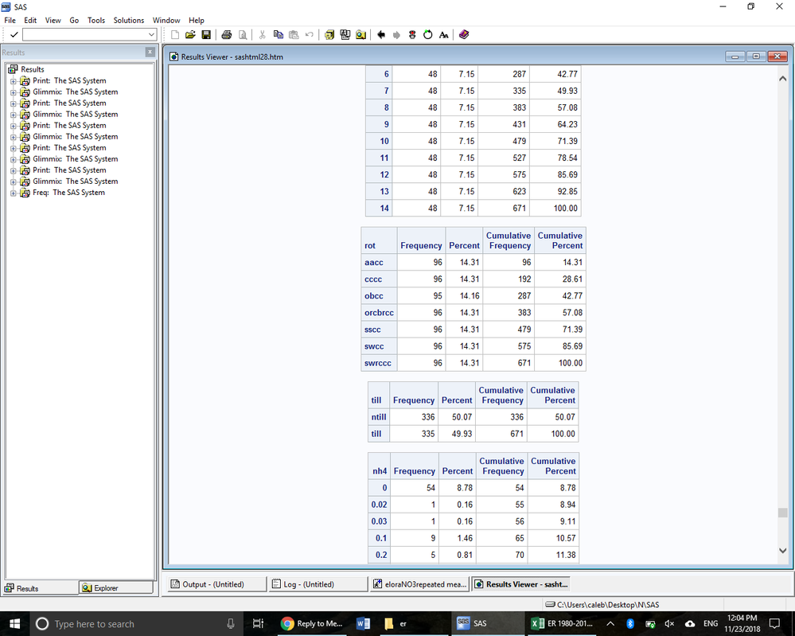Click the Forward arrow in toolbar
The height and width of the screenshot is (636, 795).
pyautogui.click(x=396, y=34)
